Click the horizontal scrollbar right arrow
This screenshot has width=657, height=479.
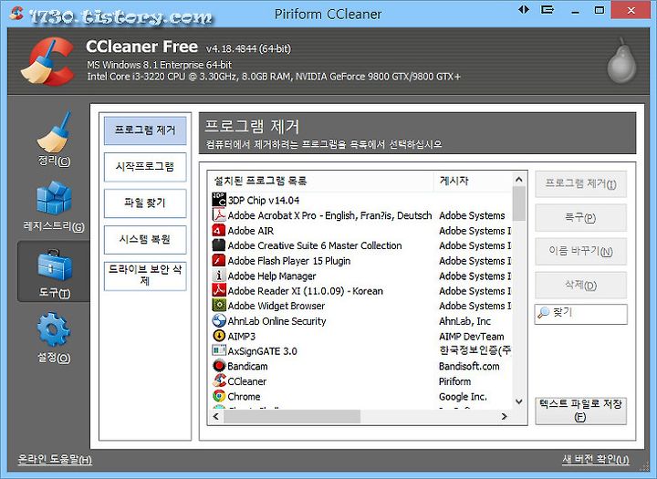504,416
